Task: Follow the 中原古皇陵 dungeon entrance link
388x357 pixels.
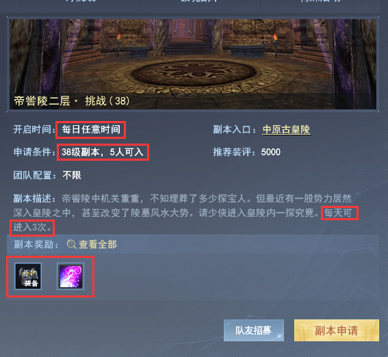Action: click(286, 129)
